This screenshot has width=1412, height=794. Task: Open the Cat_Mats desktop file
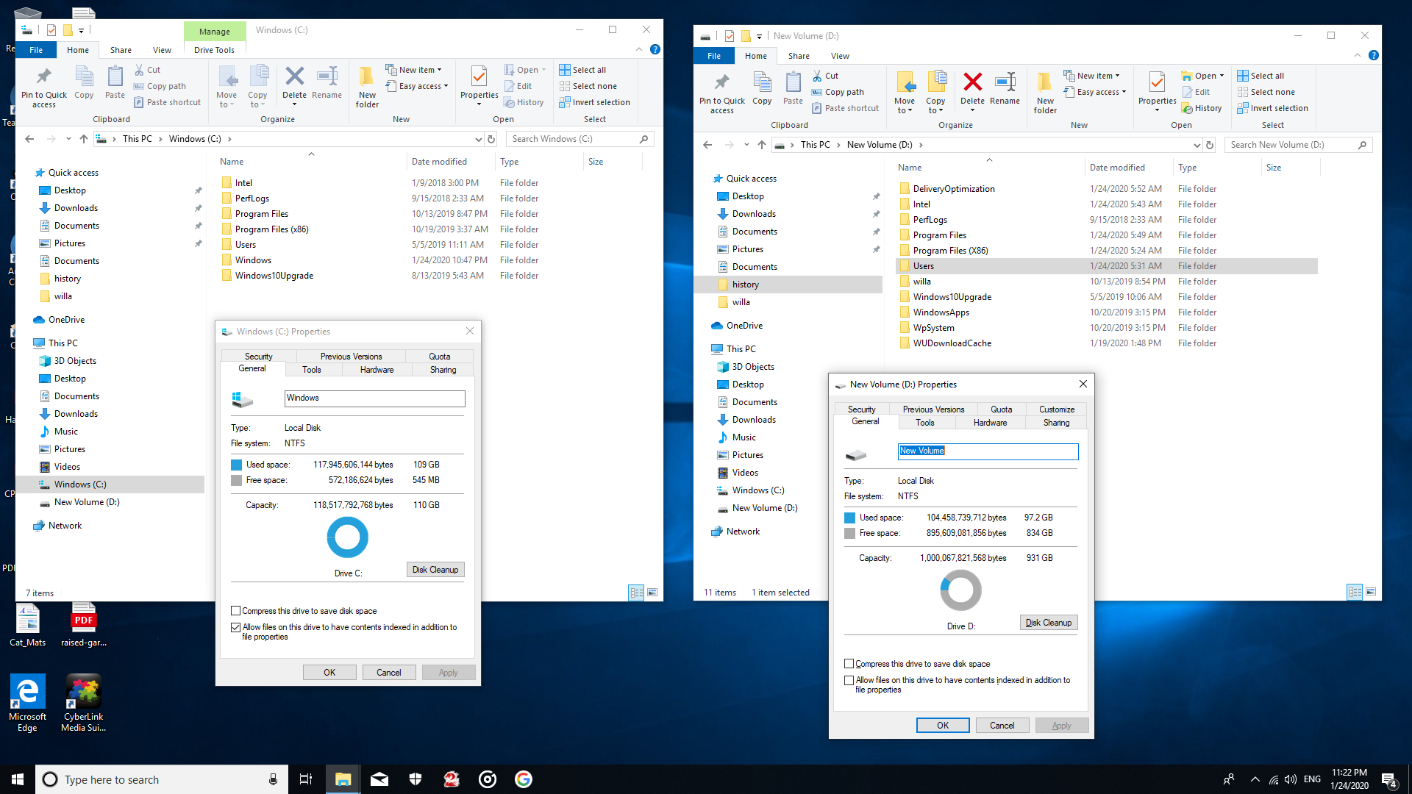tap(28, 626)
